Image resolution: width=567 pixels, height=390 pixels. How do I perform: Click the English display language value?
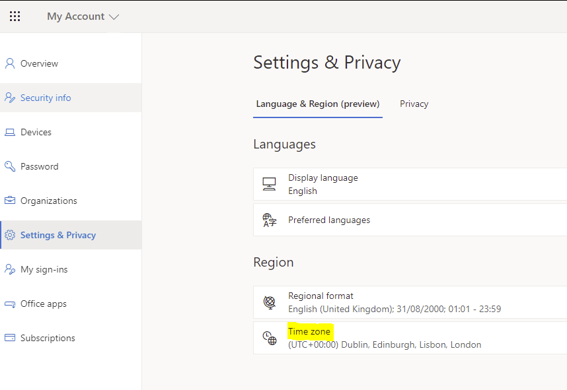tap(303, 191)
